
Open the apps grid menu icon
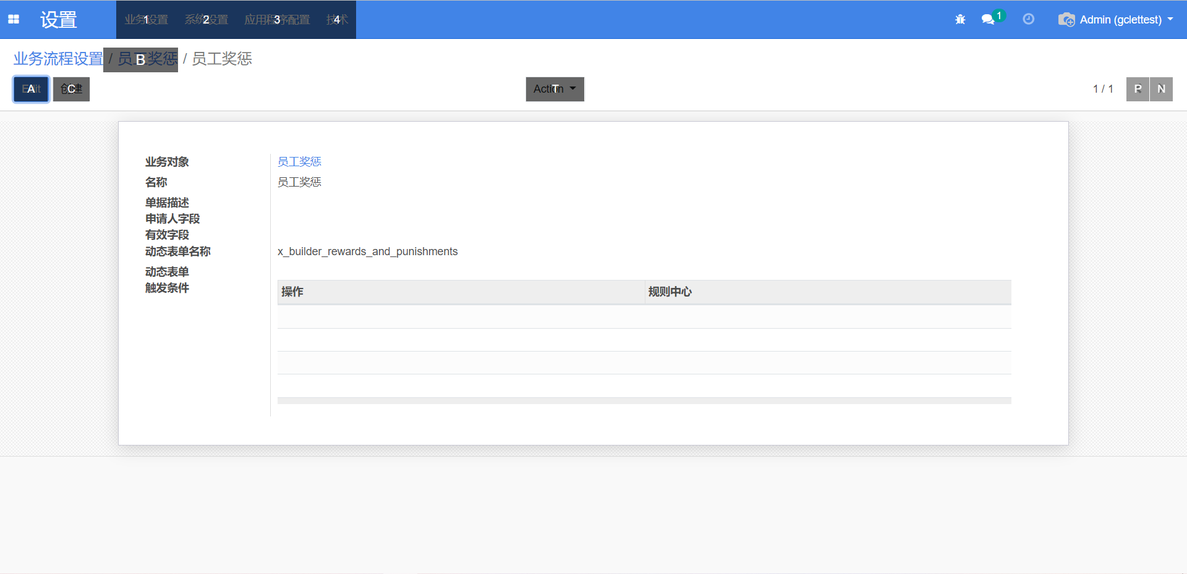[14, 20]
